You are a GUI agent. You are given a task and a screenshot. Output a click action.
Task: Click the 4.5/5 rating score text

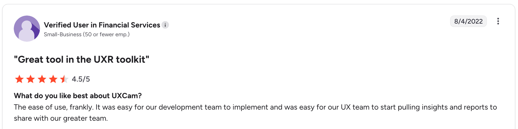pyautogui.click(x=81, y=79)
